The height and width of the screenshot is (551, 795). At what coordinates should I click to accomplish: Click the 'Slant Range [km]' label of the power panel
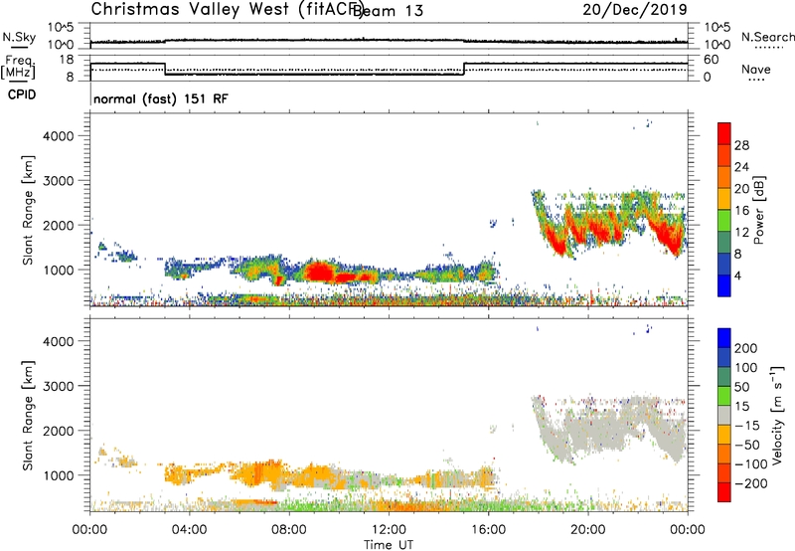(x=28, y=210)
